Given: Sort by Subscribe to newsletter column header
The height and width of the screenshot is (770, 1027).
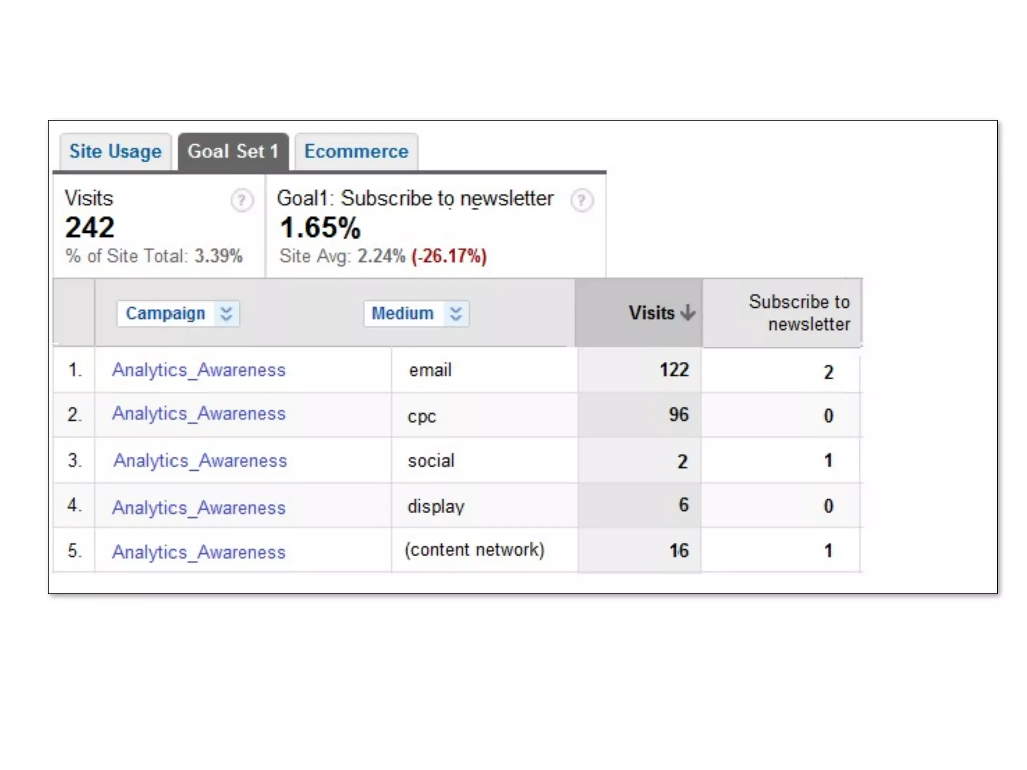Looking at the screenshot, I should click(799, 313).
